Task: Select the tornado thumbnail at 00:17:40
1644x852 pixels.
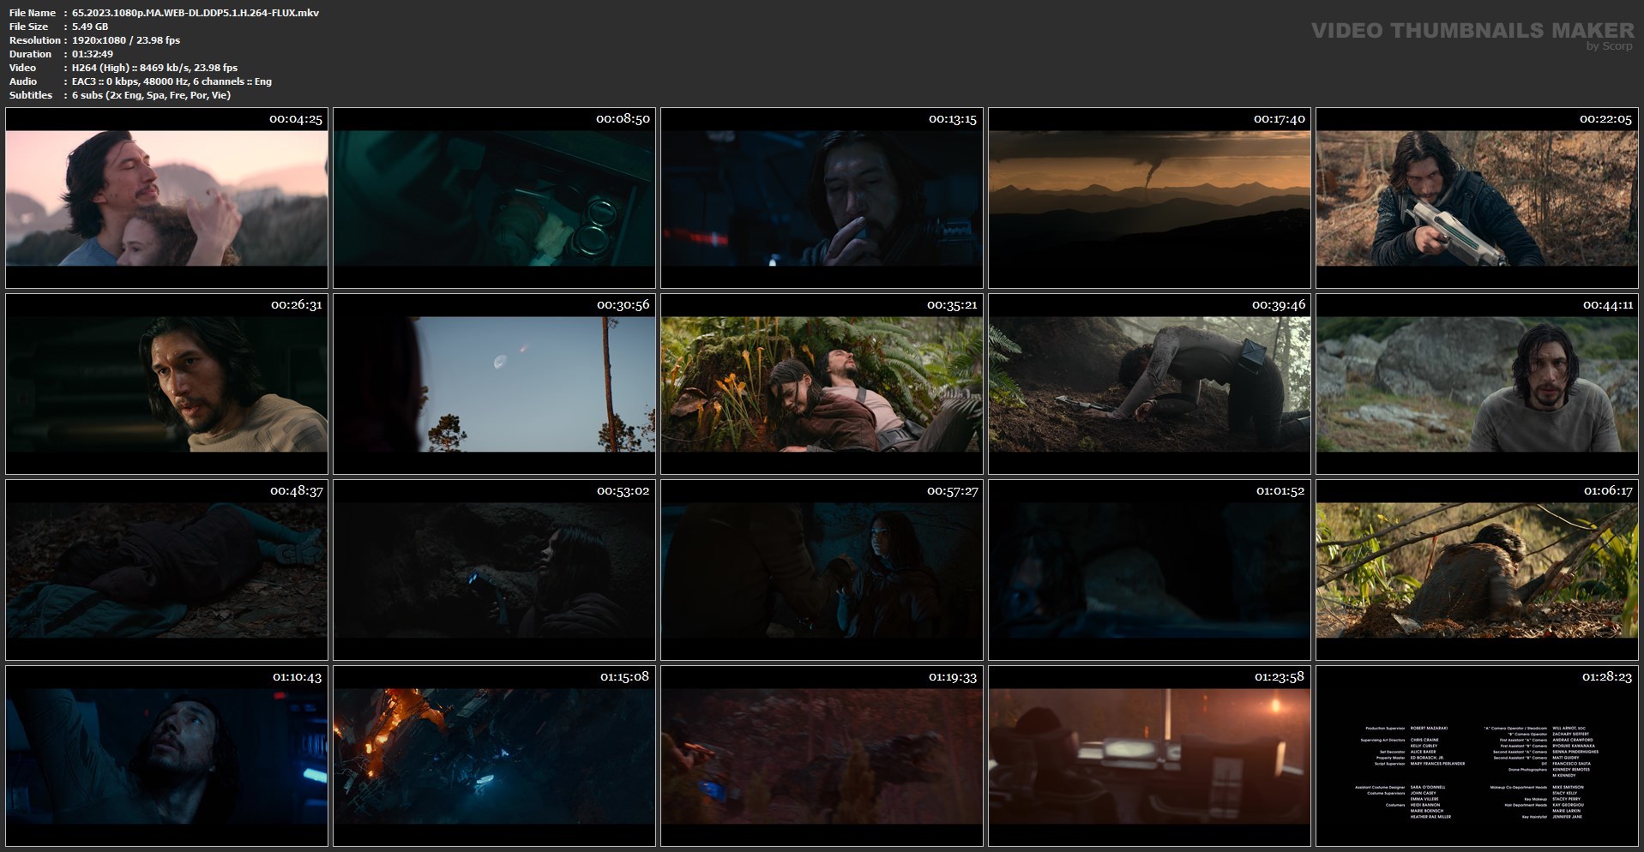Action: click(1149, 198)
